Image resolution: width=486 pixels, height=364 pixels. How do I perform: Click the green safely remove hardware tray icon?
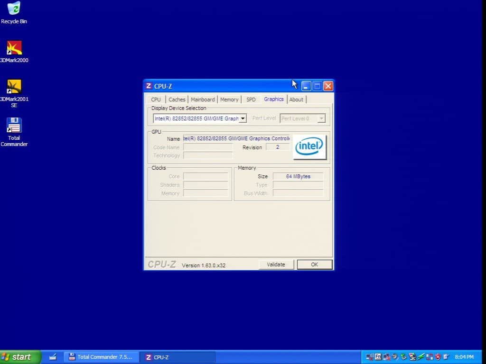point(403,356)
